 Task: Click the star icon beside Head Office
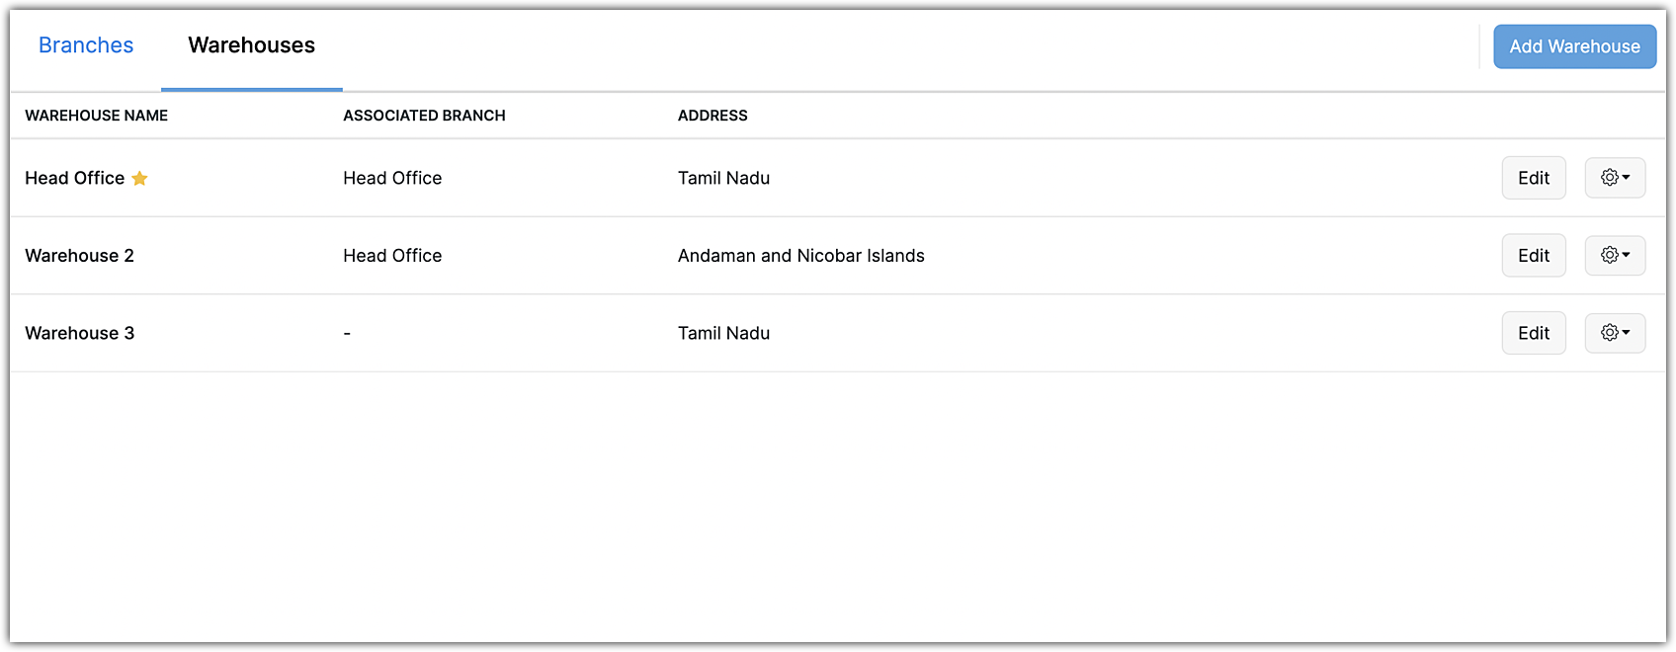pos(139,179)
